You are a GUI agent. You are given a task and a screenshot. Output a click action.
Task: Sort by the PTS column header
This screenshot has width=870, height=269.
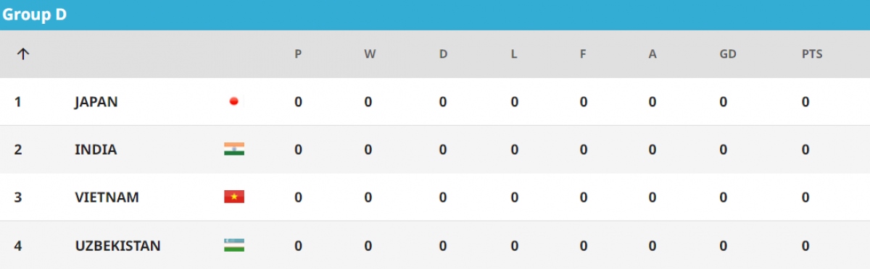point(812,54)
